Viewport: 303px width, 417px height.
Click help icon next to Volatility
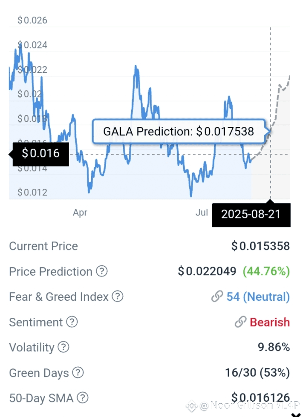coord(63,347)
